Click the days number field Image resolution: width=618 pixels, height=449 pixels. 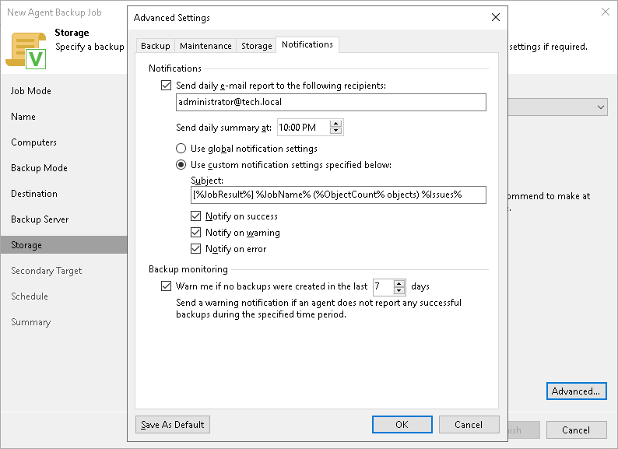coord(383,286)
